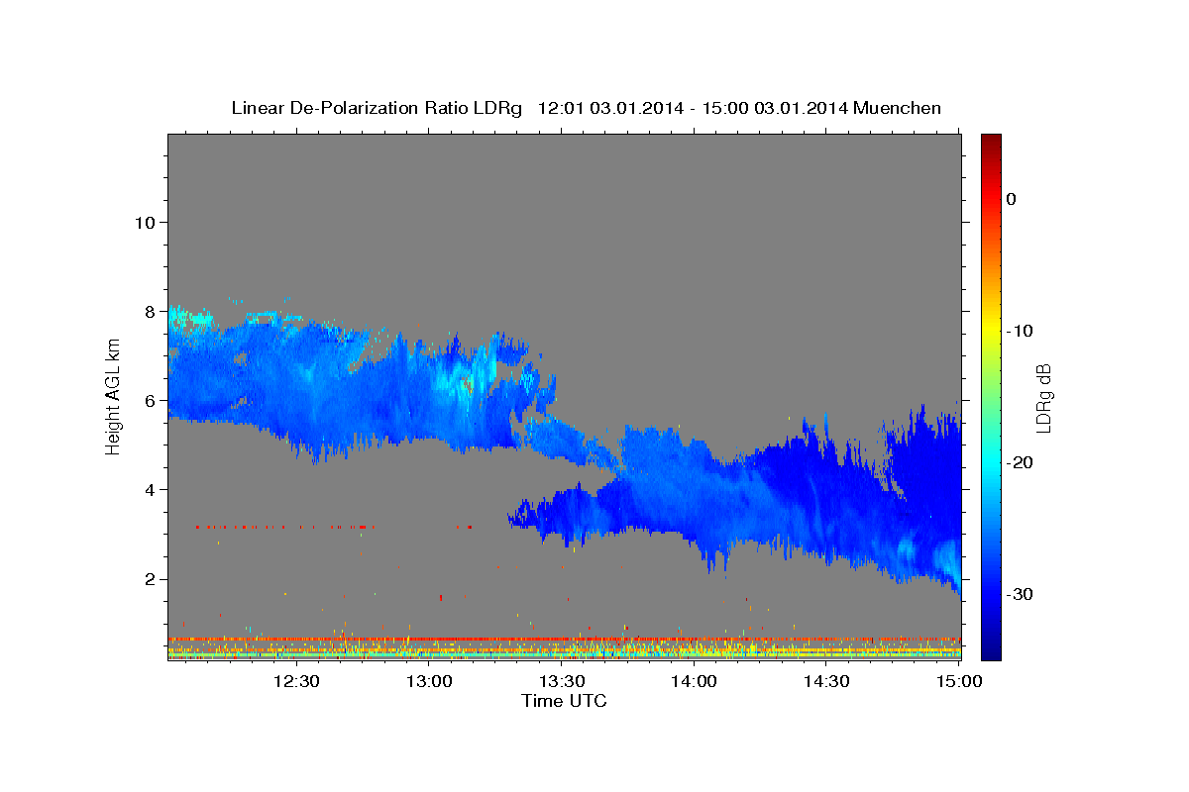Click the 12:30 time tick label
The width and height of the screenshot is (1189, 792).
pos(296,681)
